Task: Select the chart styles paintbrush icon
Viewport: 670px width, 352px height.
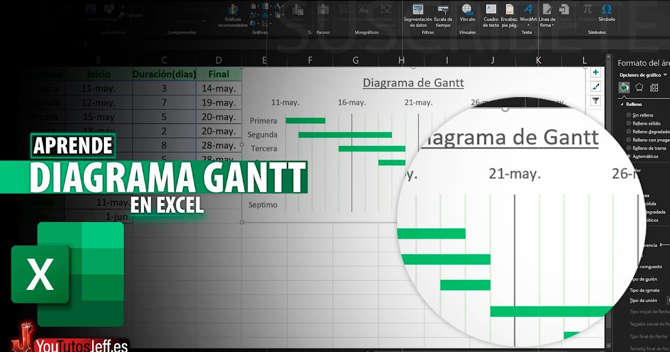Action: (595, 86)
